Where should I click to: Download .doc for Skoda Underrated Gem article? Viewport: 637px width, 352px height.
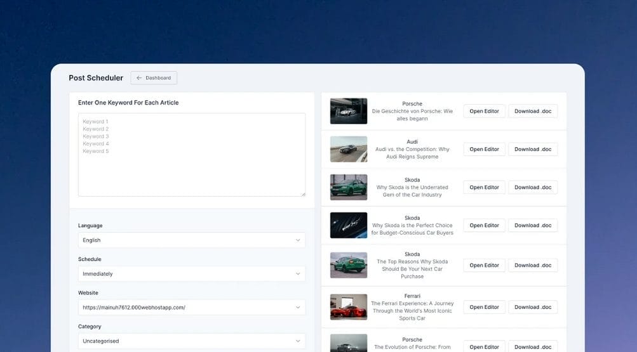[533, 187]
